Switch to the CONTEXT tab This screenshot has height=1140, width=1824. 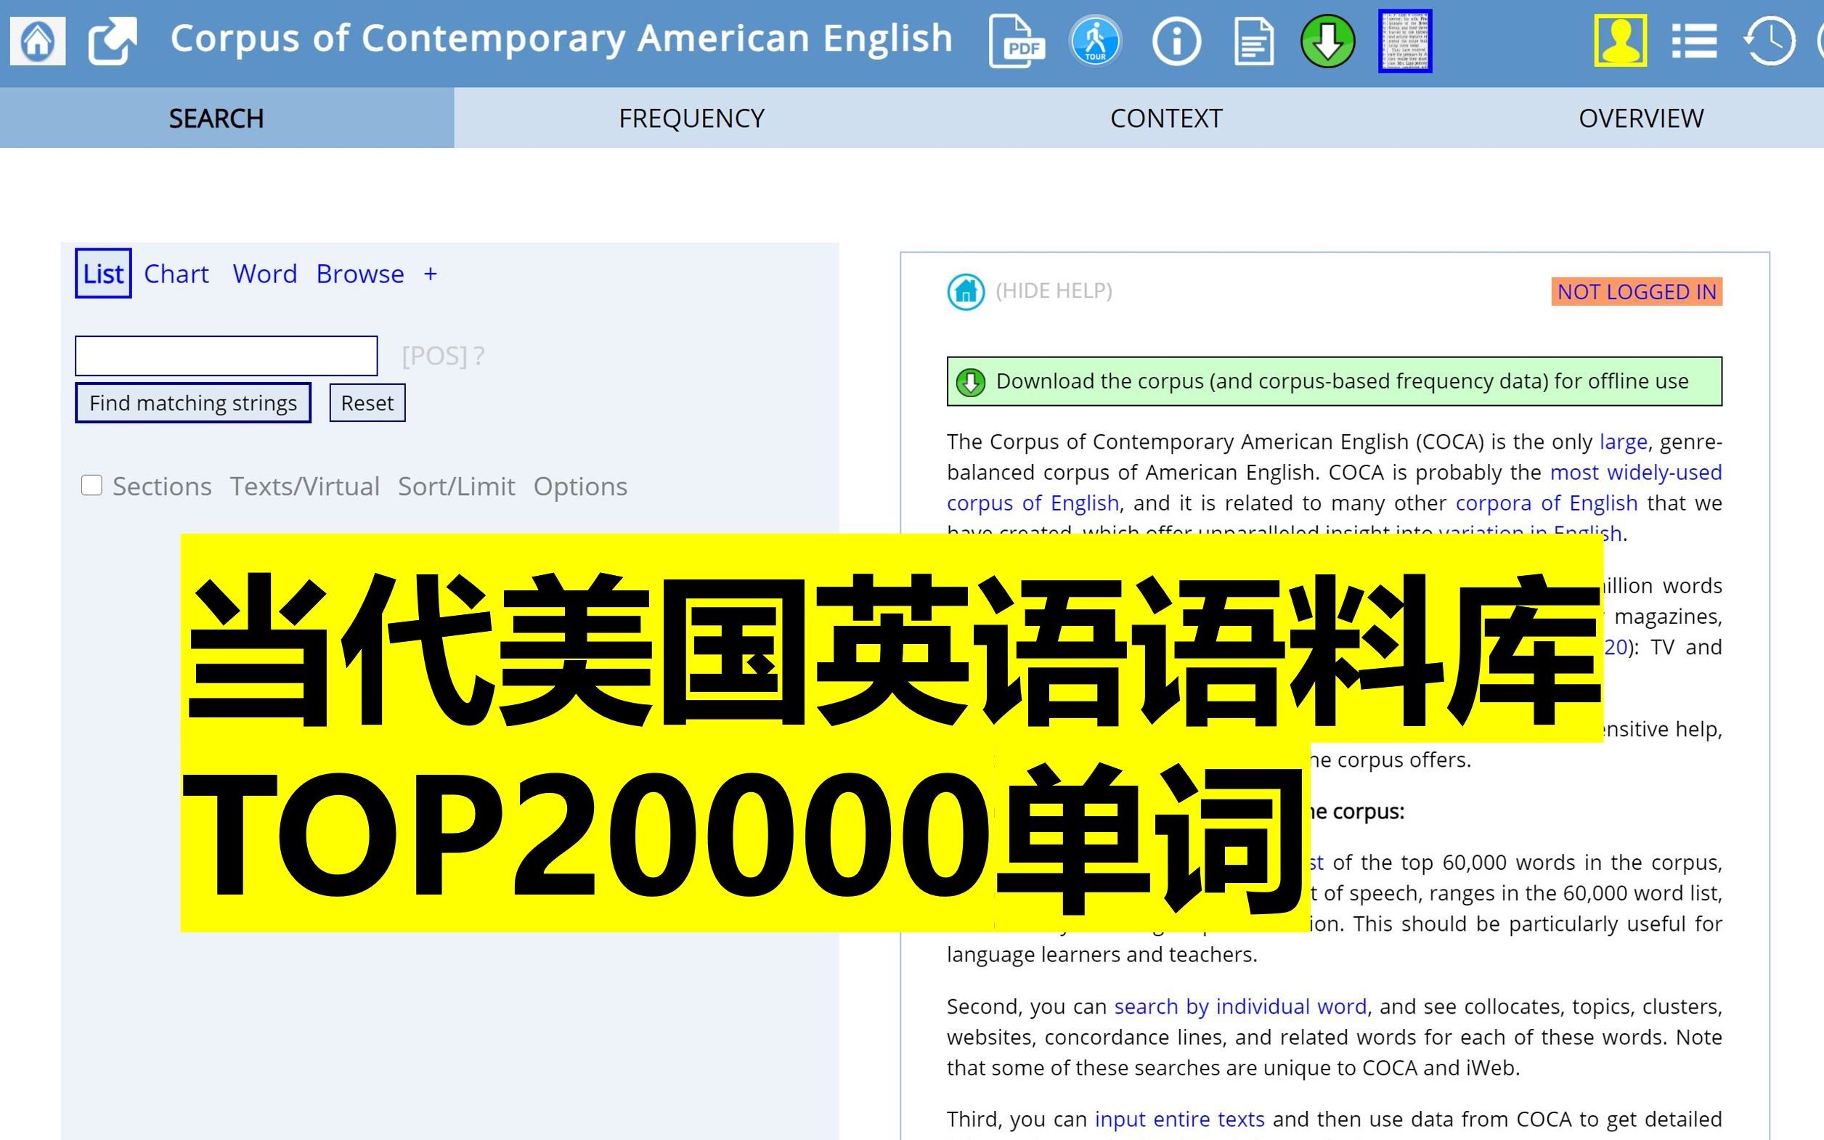(x=1166, y=118)
